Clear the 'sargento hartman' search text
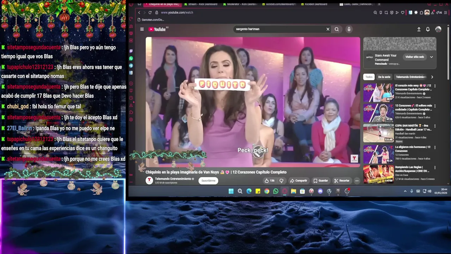 coord(328,29)
